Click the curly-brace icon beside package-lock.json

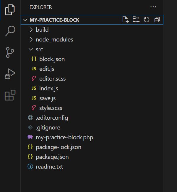click(30, 147)
